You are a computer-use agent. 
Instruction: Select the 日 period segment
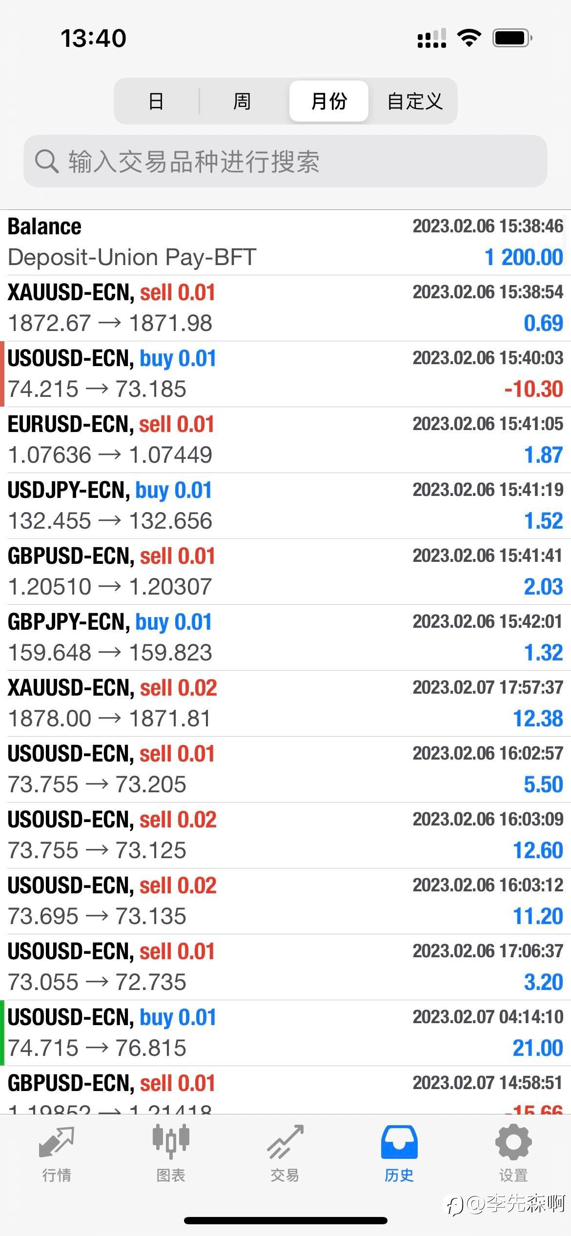(x=156, y=101)
